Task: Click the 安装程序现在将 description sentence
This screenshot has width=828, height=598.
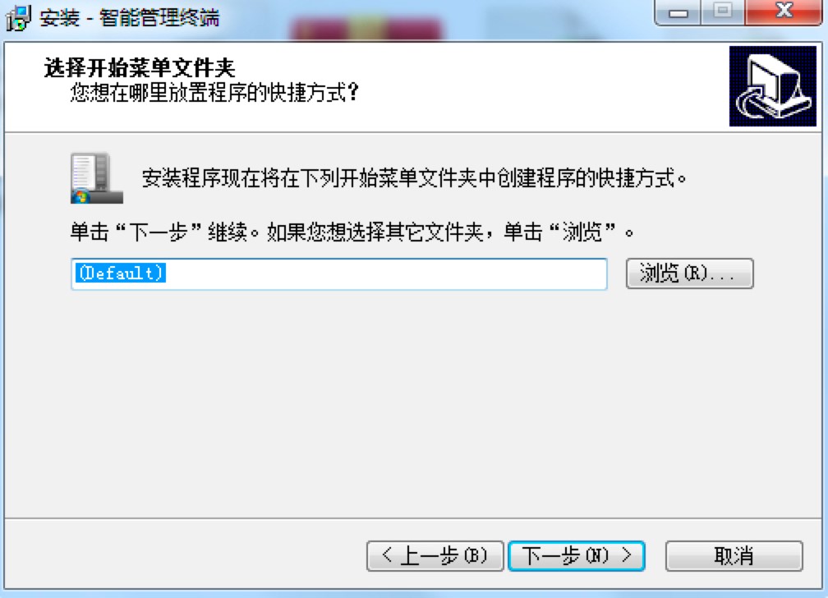Action: 414,177
